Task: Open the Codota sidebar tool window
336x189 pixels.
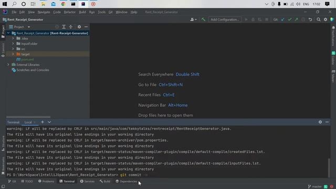Action: point(333,58)
